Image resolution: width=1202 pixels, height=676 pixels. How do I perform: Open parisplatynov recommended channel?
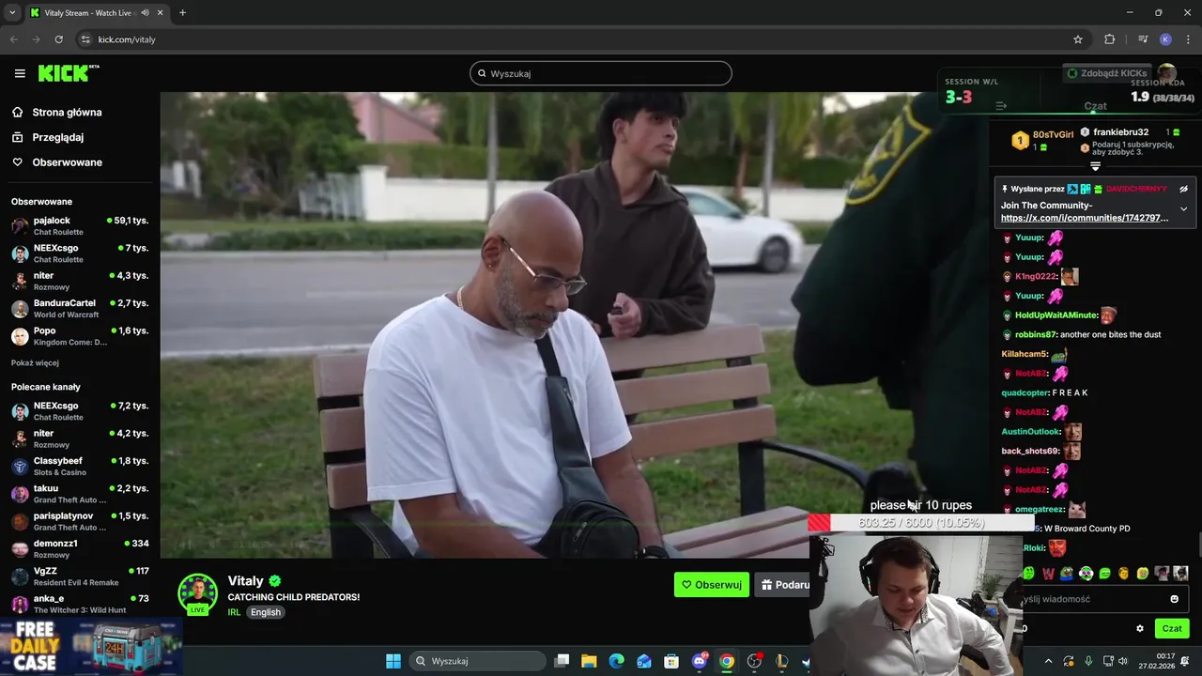click(80, 521)
